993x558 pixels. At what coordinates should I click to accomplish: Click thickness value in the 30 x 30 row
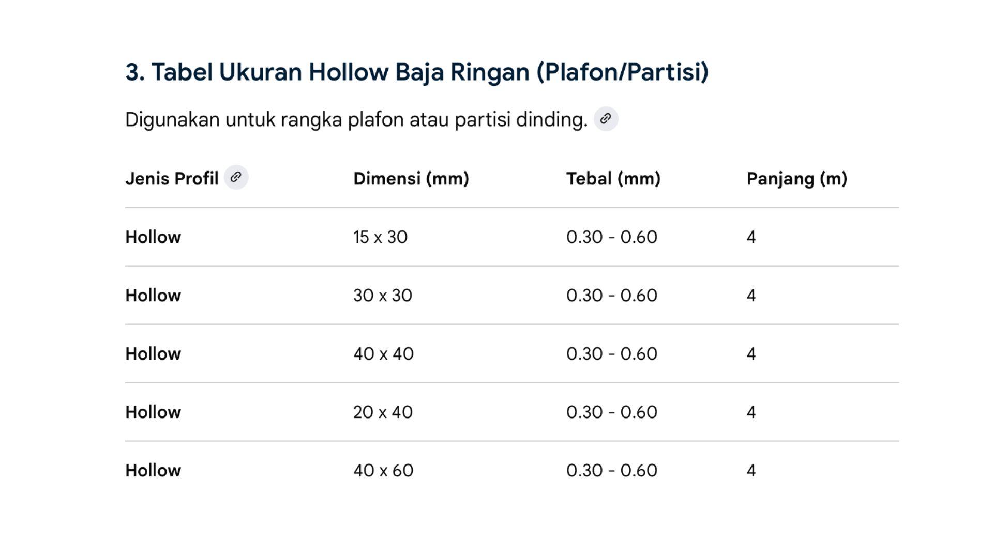612,296
